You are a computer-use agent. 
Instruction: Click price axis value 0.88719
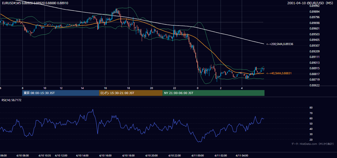(315, 80)
